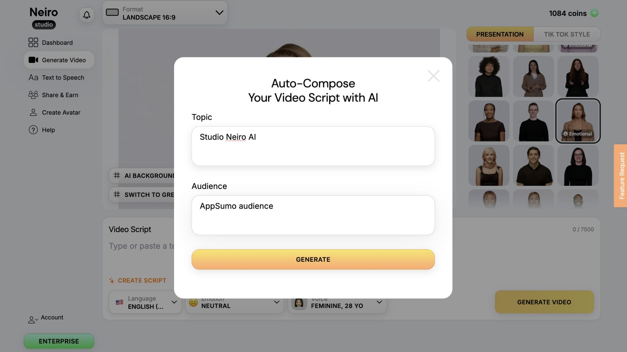Click the green plus to add coins
The height and width of the screenshot is (352, 627).
tap(594, 13)
